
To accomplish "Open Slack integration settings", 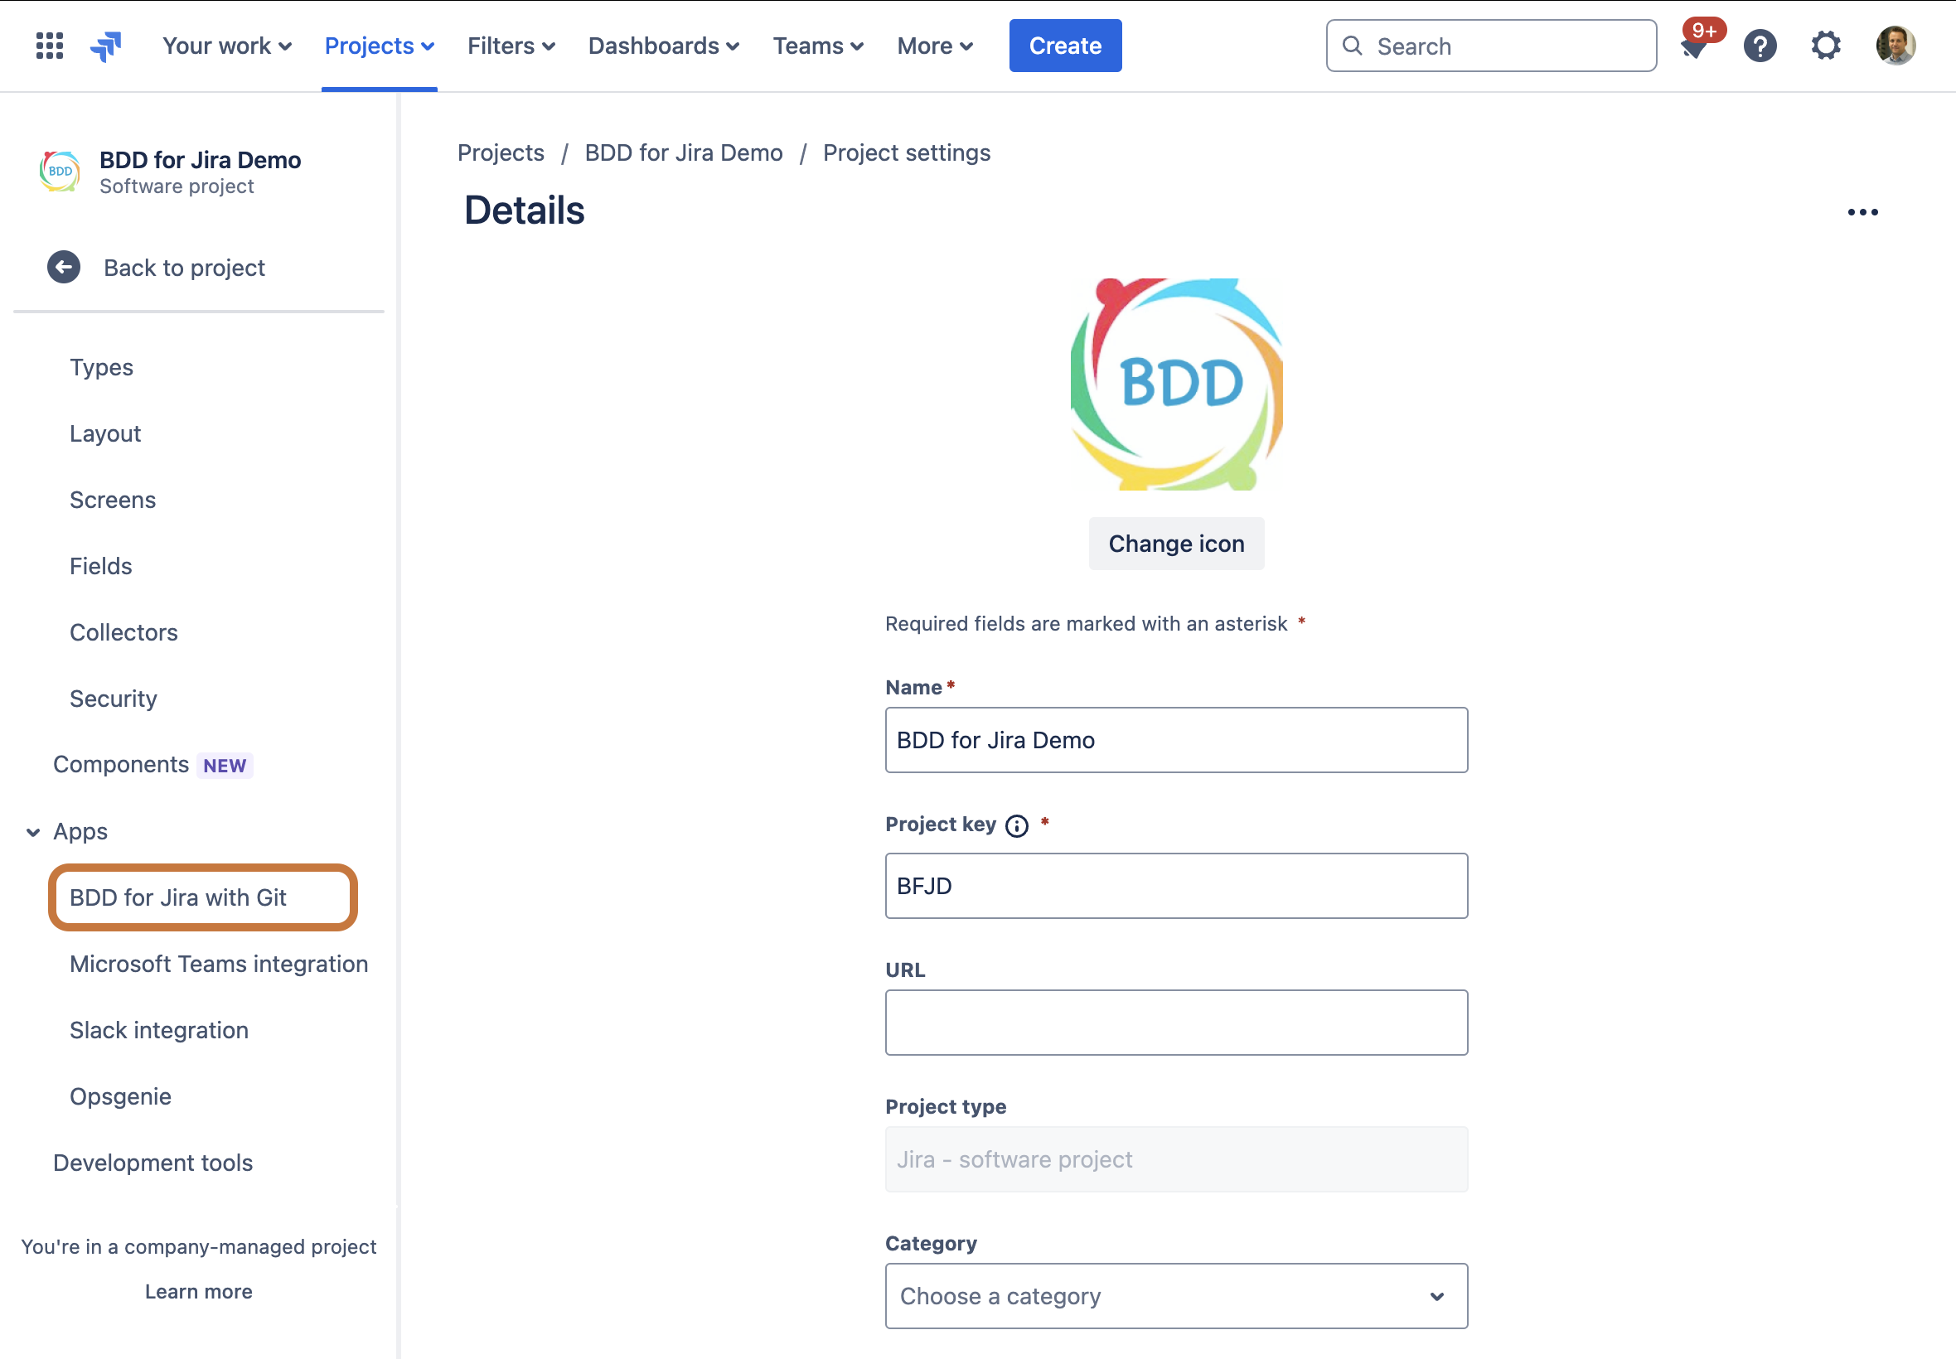I will click(159, 1030).
